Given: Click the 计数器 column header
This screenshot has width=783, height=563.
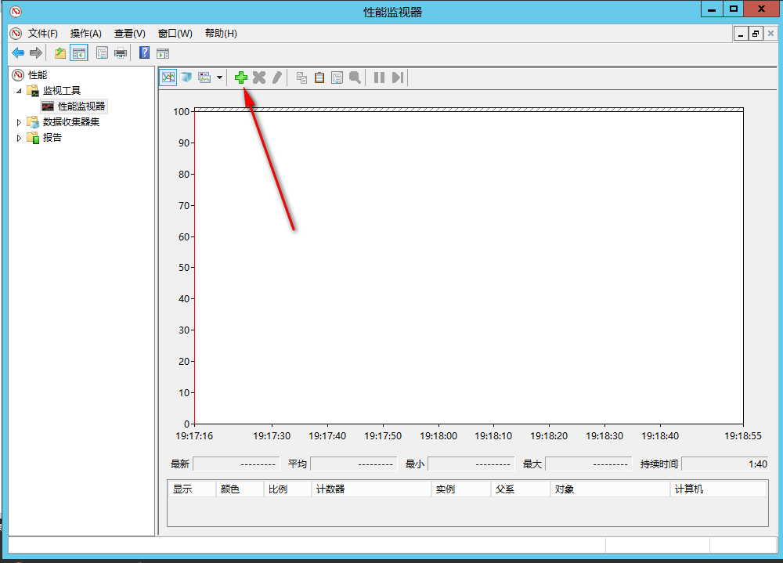Looking at the screenshot, I should point(371,489).
